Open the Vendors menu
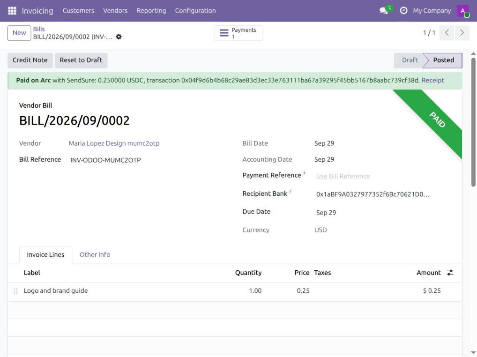Viewport: 477px width, 357px height. tap(115, 11)
